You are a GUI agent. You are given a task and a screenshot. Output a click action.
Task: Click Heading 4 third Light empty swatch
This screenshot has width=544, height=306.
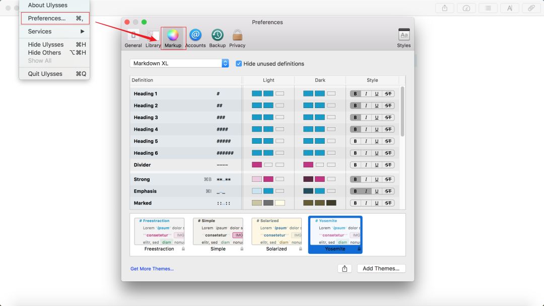pyautogui.click(x=280, y=129)
